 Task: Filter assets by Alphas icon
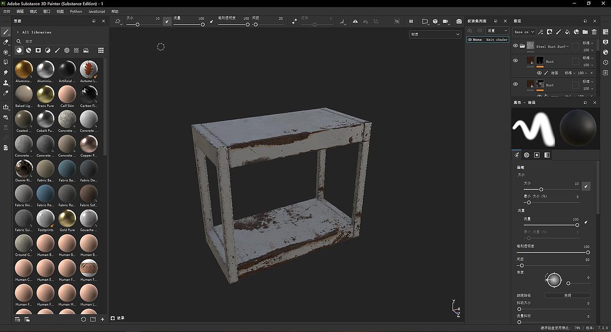click(67, 50)
